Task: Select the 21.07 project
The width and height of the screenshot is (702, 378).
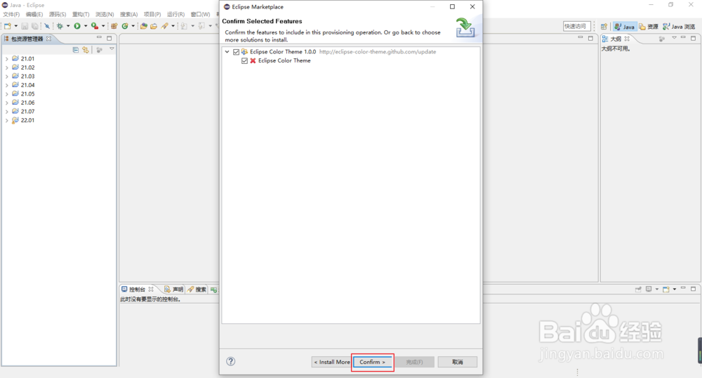Action: [27, 112]
